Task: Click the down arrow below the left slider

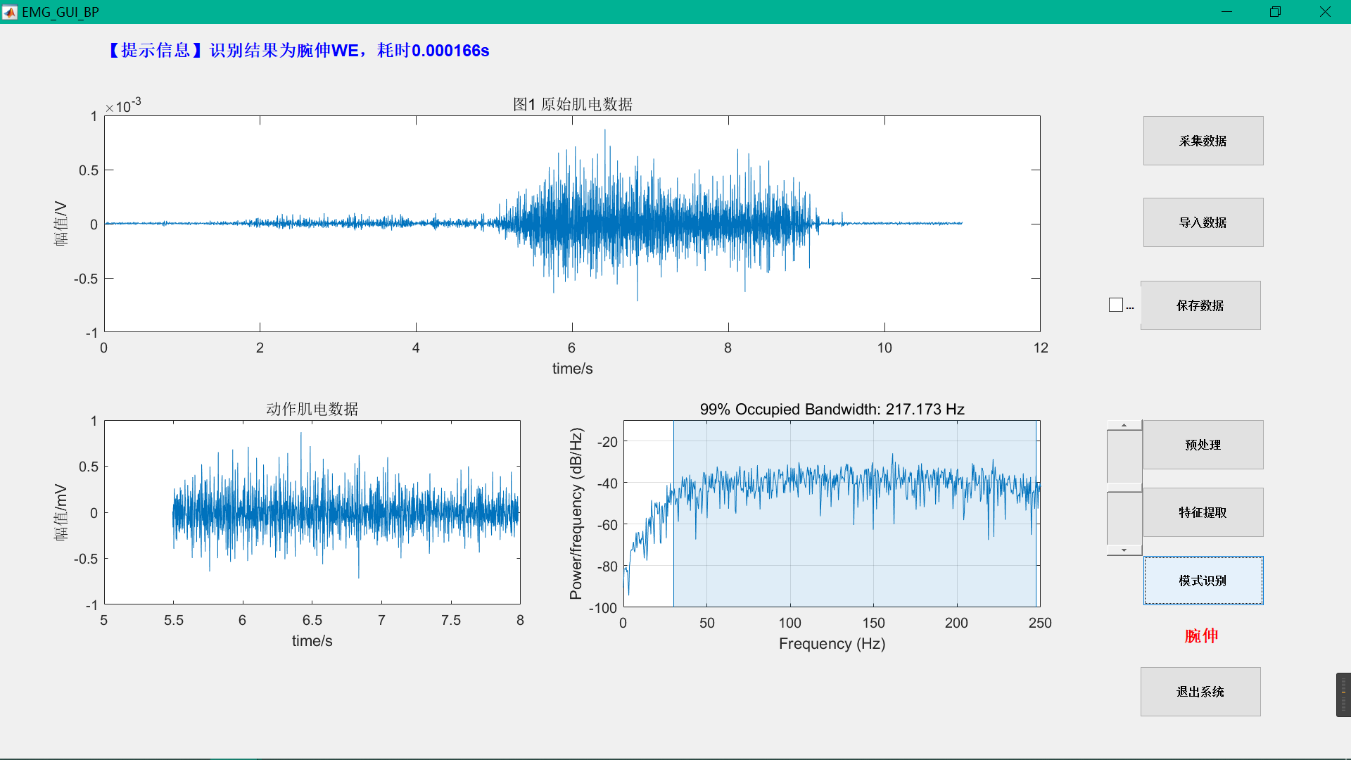Action: [x=1124, y=550]
